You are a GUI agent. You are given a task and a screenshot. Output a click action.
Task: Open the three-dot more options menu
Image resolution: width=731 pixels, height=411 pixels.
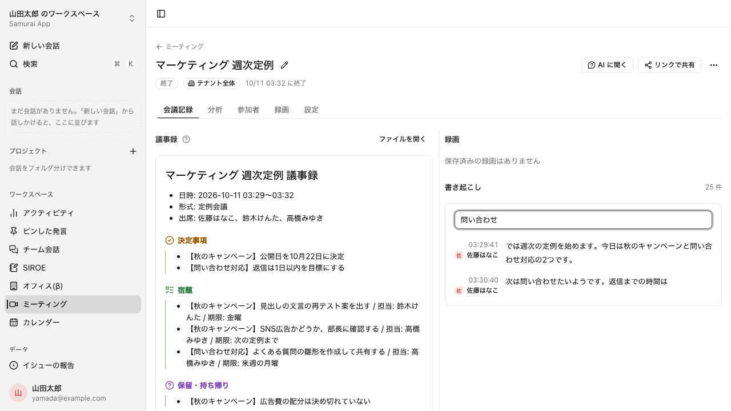point(714,65)
